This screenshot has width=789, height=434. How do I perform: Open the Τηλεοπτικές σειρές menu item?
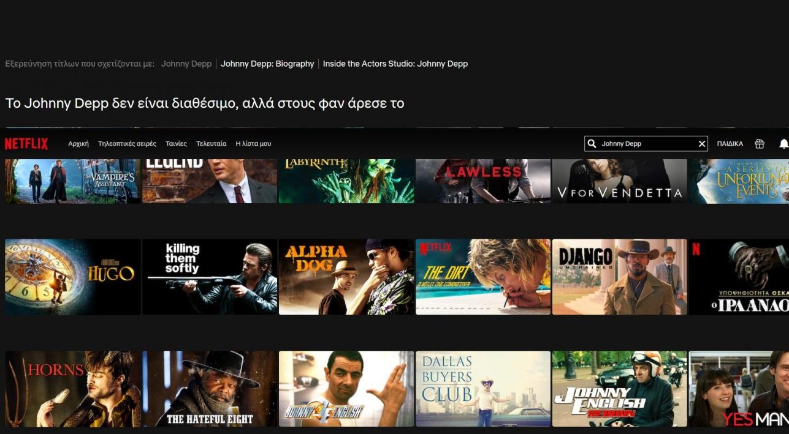[127, 144]
